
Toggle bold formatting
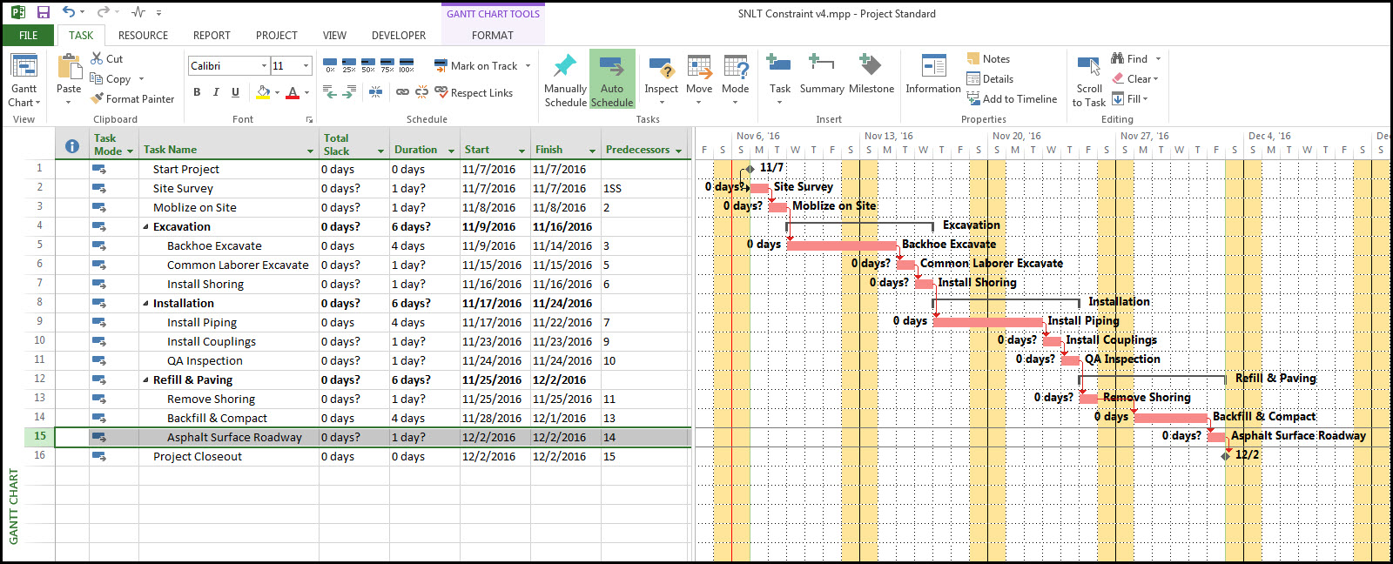click(x=197, y=91)
